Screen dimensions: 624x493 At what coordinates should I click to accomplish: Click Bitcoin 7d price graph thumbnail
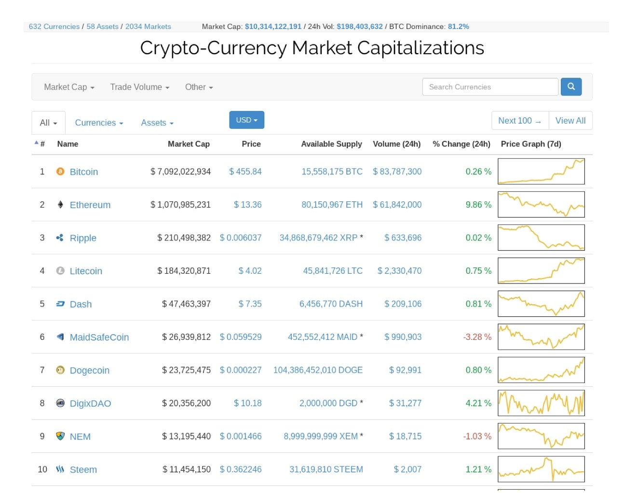pyautogui.click(x=541, y=171)
